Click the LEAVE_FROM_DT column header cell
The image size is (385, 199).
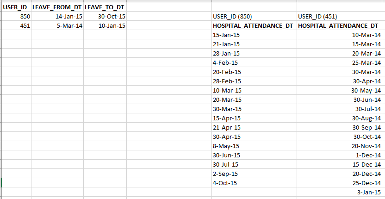[x=57, y=7]
